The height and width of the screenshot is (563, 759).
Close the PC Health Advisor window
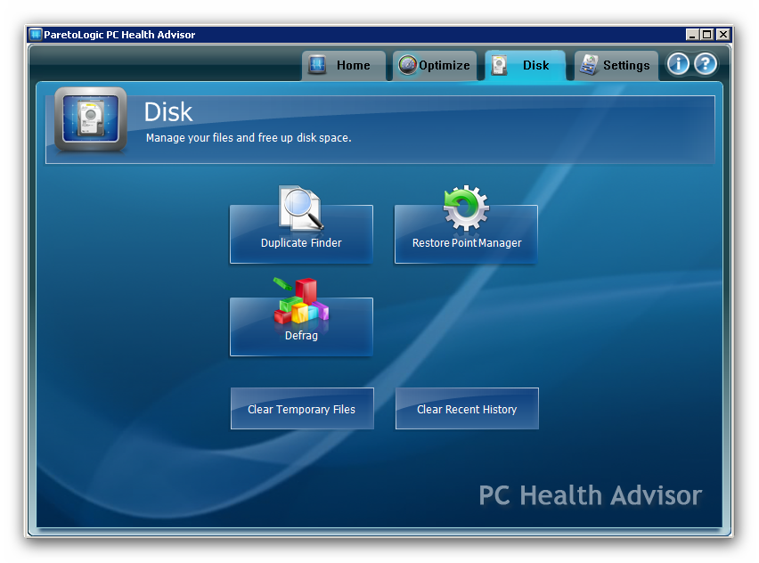tap(722, 35)
